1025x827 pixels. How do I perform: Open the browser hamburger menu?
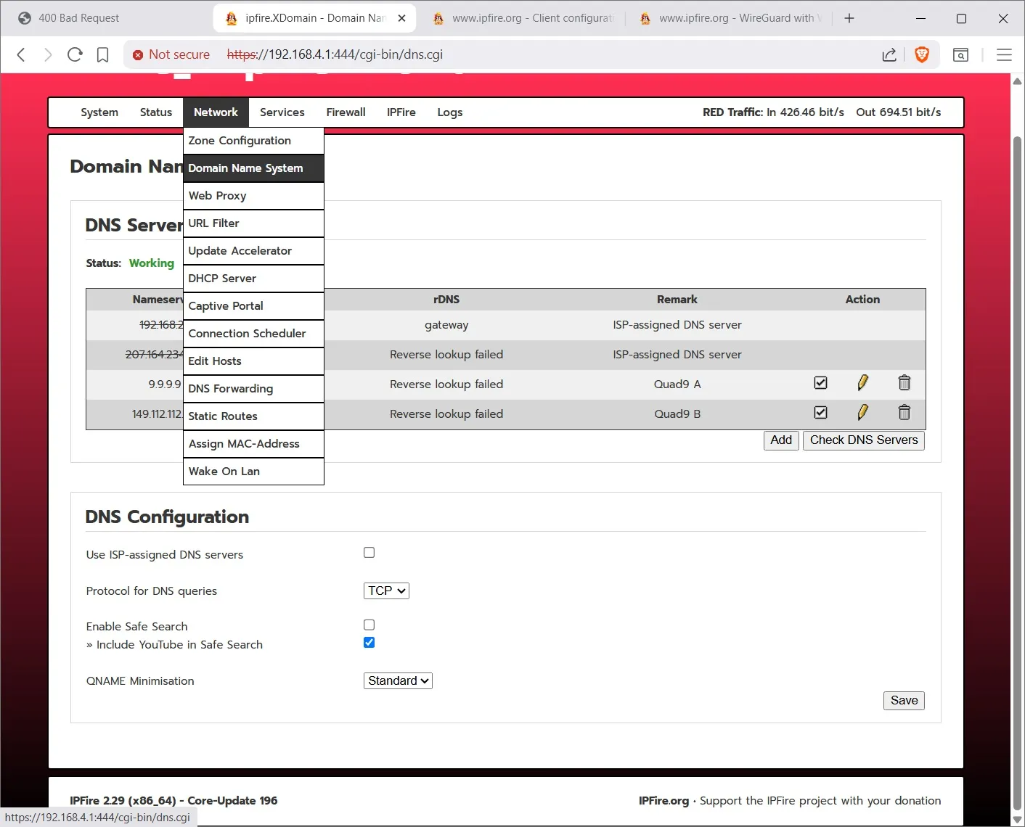coord(1004,54)
